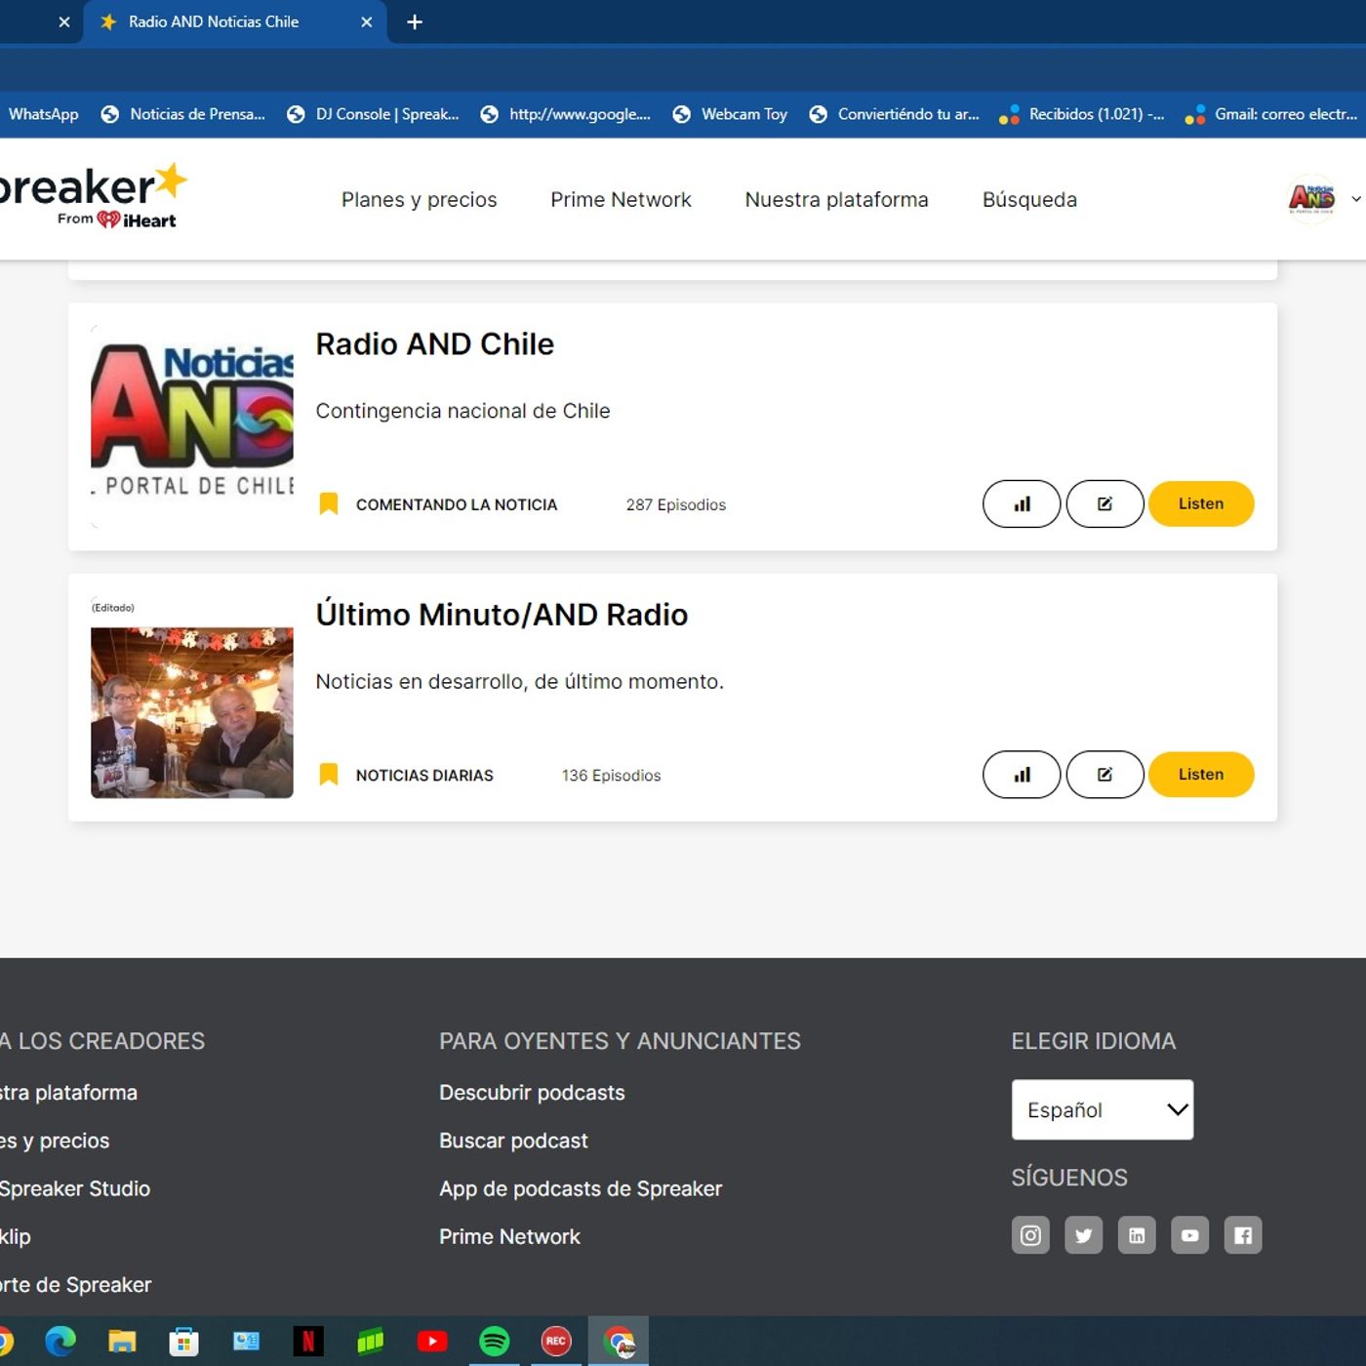Click the Radio AND Chile title
1366x1366 pixels.
[x=434, y=344]
